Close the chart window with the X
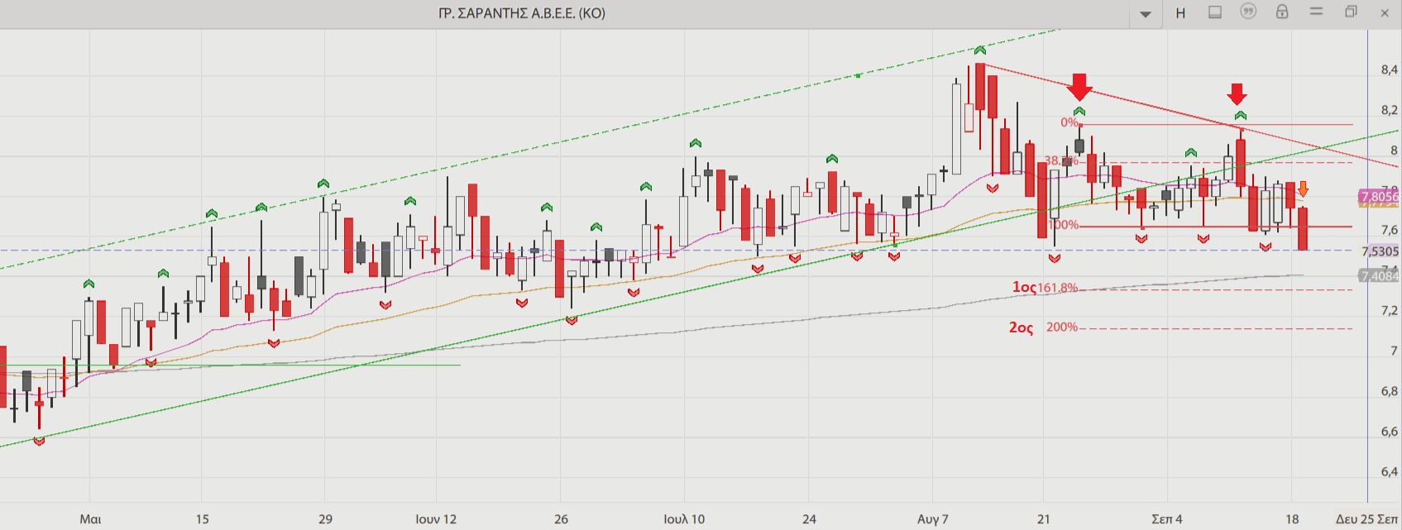1402x530 pixels. [1385, 12]
